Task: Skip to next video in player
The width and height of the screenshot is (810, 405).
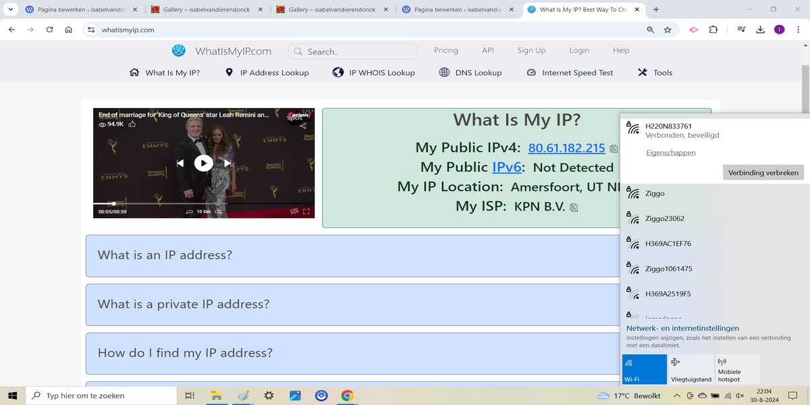Action: tap(227, 163)
